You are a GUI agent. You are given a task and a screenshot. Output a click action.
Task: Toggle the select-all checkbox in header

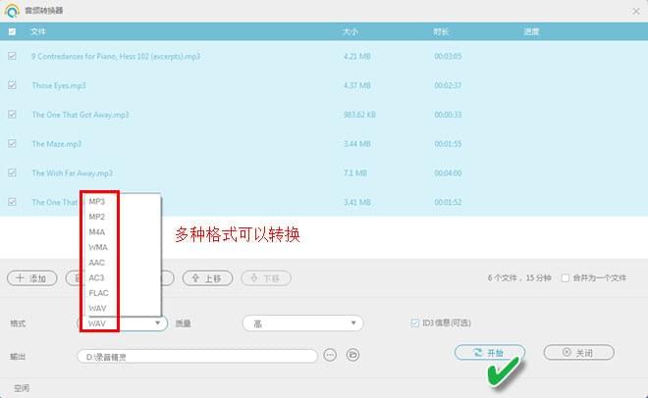(12, 31)
